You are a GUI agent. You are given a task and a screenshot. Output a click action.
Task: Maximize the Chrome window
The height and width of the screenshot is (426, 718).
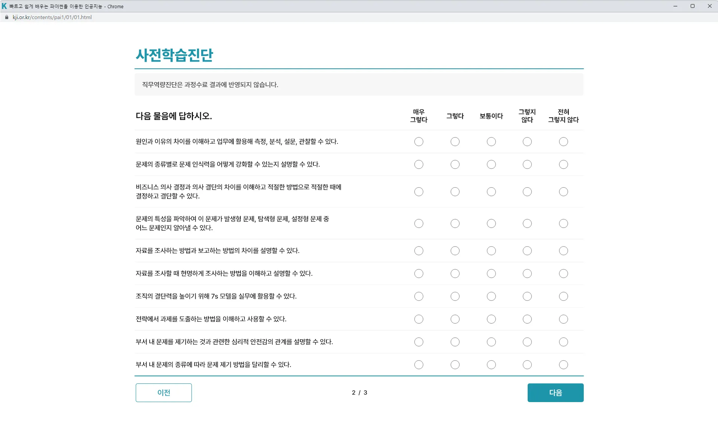pos(692,6)
